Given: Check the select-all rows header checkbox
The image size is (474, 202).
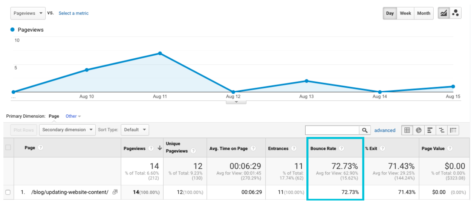Looking at the screenshot, I should tap(8, 148).
